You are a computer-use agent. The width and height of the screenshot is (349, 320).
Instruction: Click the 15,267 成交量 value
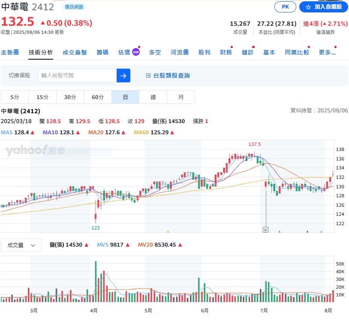(x=240, y=24)
